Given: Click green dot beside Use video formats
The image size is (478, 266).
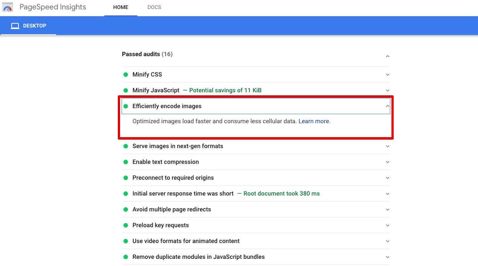Looking at the screenshot, I should pyautogui.click(x=126, y=241).
